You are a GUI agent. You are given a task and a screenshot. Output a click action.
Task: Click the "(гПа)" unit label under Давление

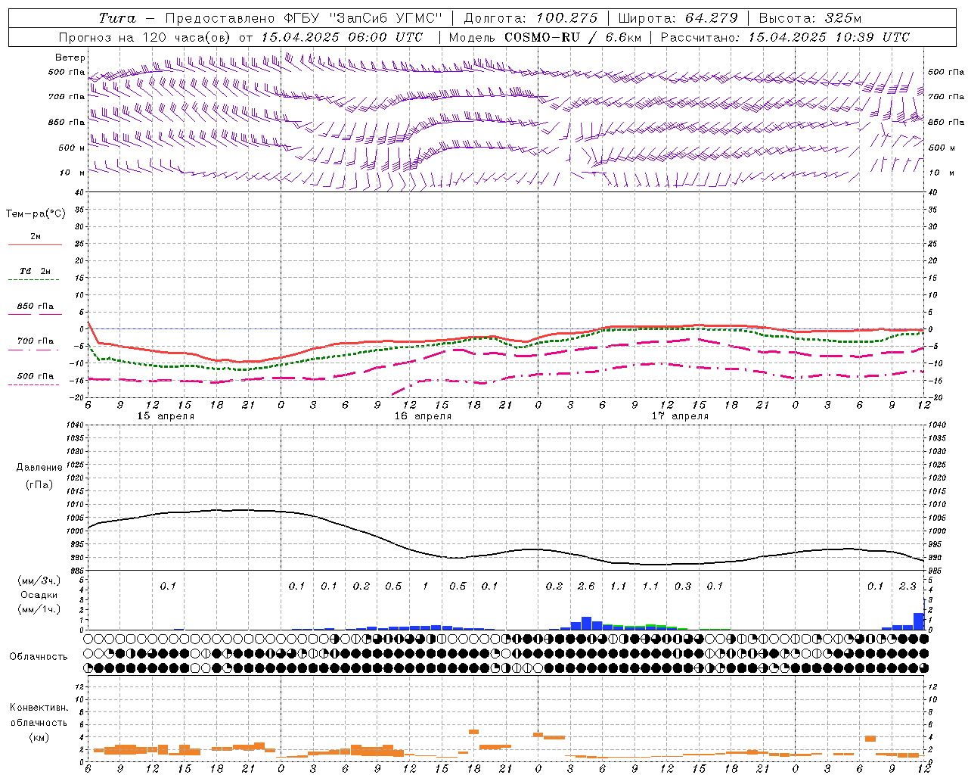(39, 484)
